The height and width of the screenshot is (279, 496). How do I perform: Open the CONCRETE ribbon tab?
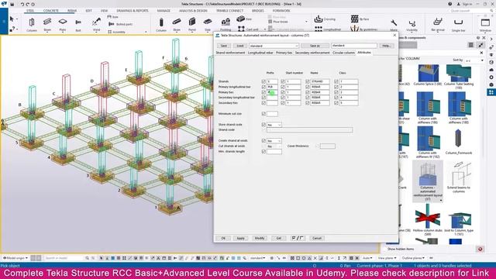pyautogui.click(x=51, y=11)
